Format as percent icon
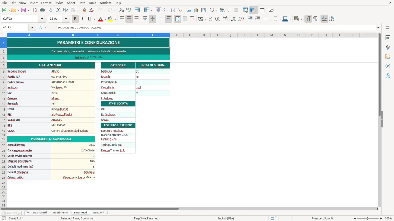The height and width of the screenshot is (221, 394). tap(210, 19)
